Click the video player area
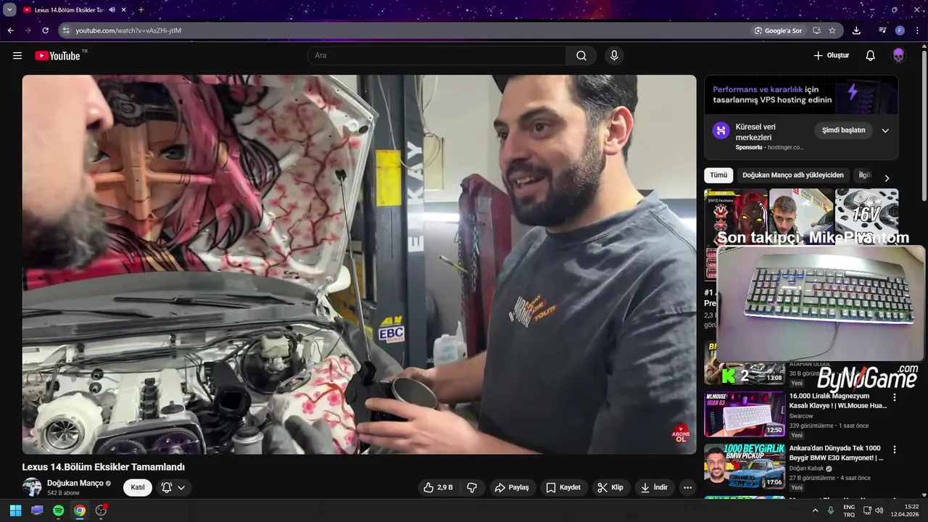This screenshot has height=522, width=928. tap(359, 265)
